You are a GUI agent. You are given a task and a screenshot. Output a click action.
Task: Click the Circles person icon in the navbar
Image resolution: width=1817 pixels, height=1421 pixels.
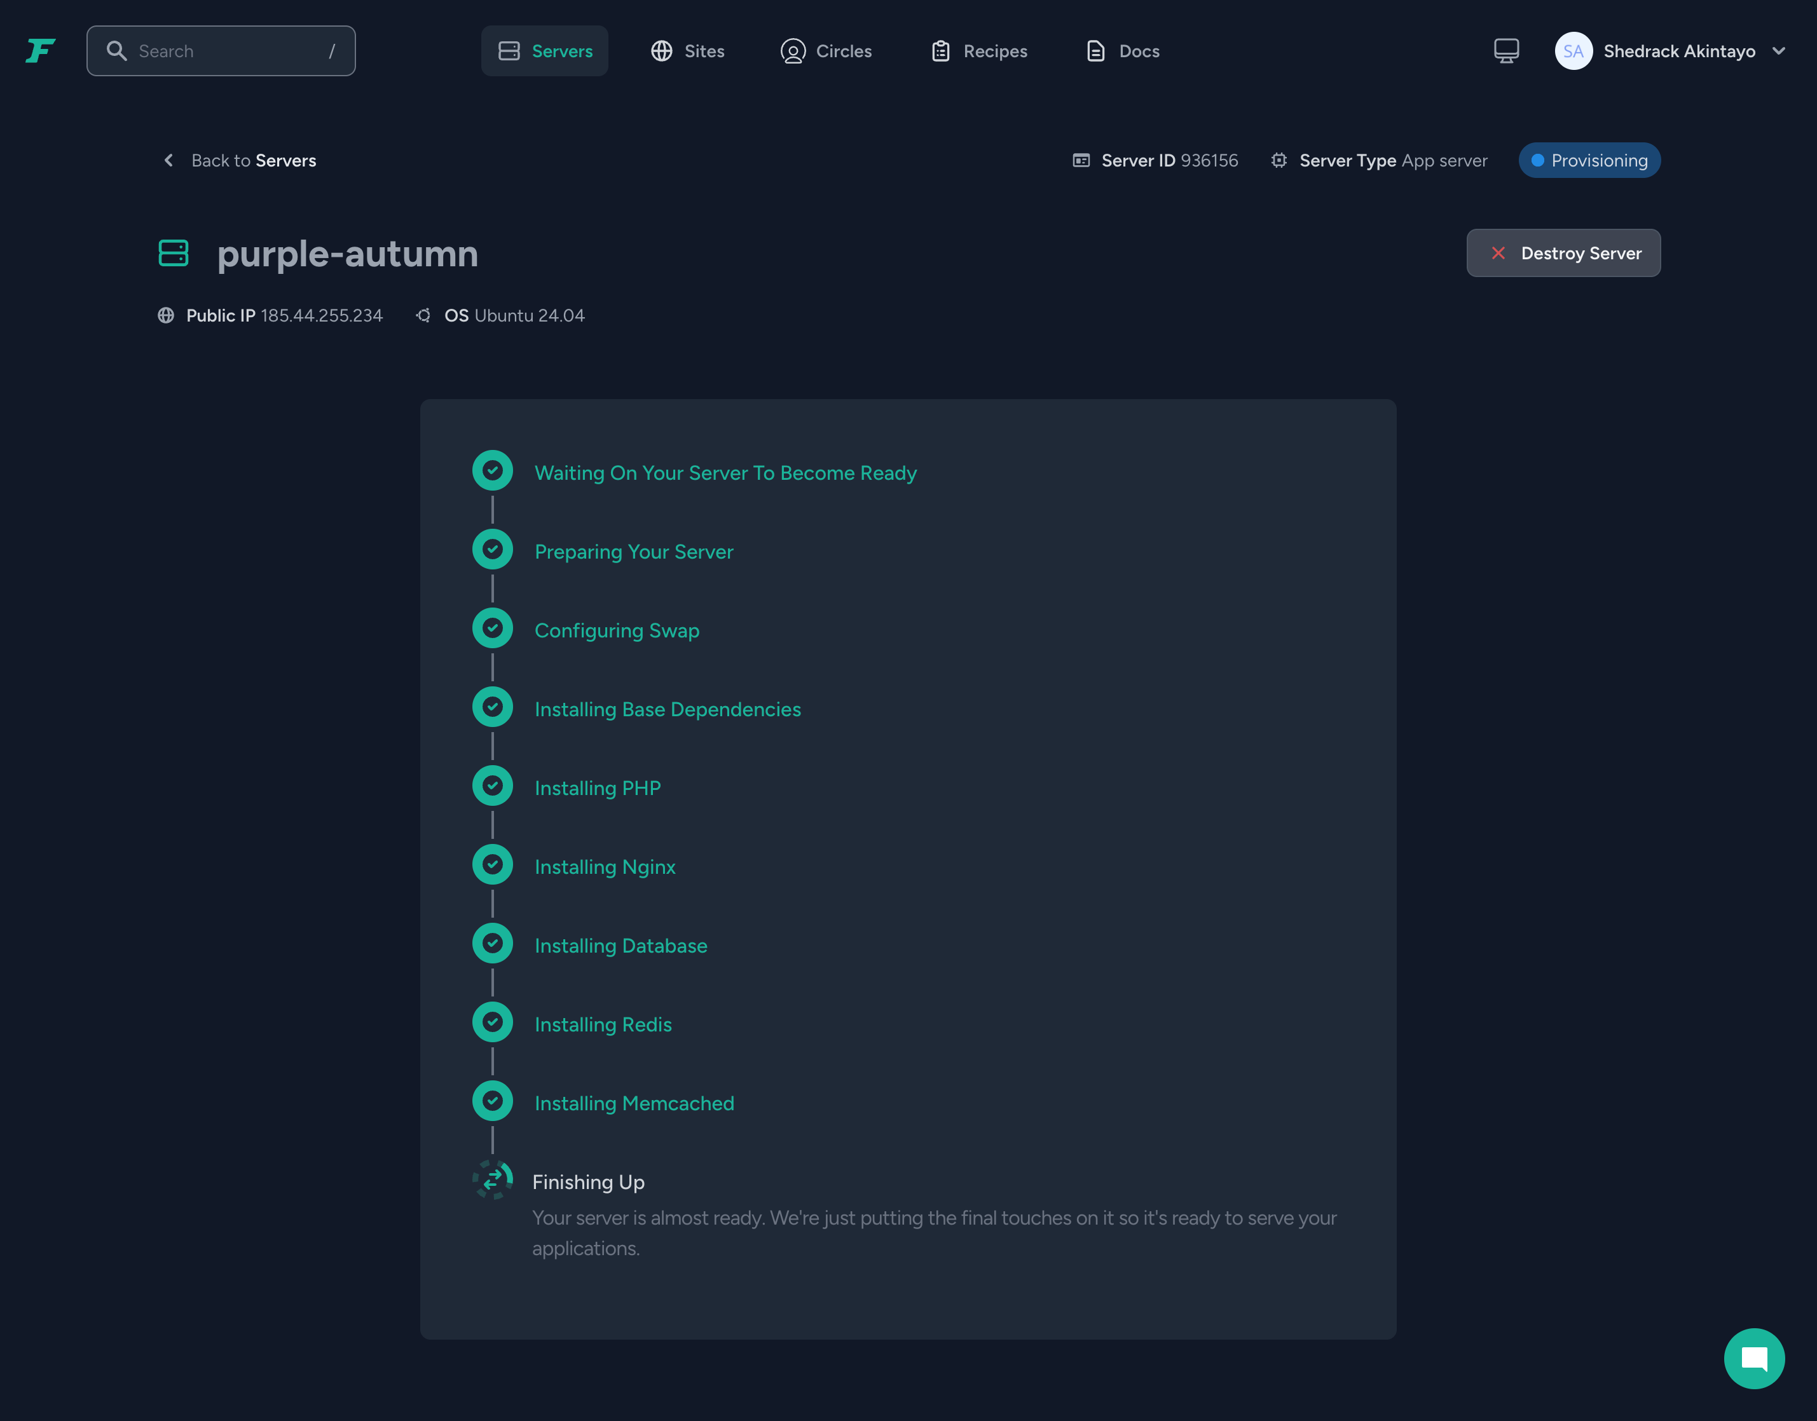[x=792, y=51]
